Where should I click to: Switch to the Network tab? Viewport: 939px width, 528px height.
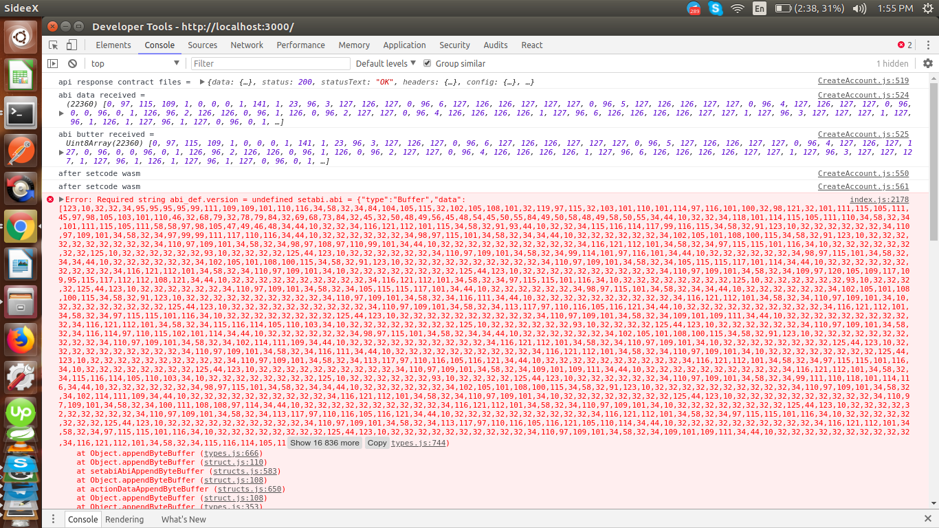tap(247, 45)
